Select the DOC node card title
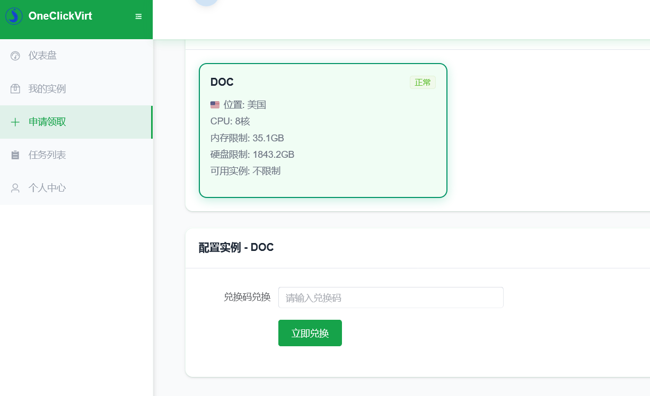Screen dimensions: 650x396 (222, 82)
